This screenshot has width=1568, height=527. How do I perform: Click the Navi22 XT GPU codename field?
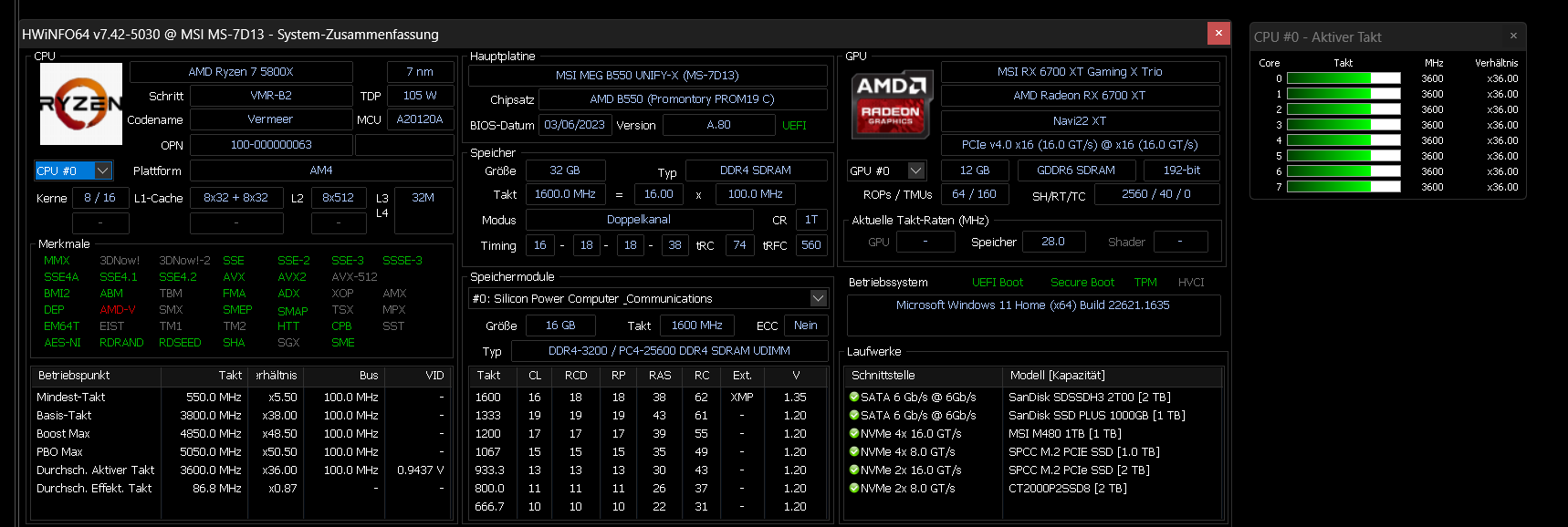point(1080,120)
